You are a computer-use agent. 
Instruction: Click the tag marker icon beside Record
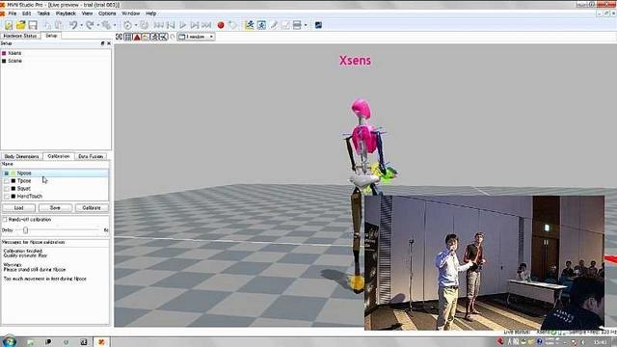coord(233,25)
